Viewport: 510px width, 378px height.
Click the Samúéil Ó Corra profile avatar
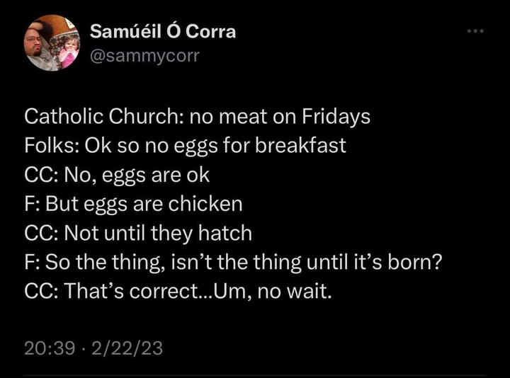point(52,42)
